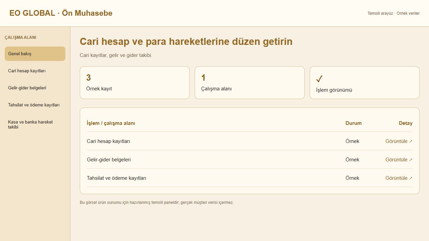The image size is (429, 241).
Task: Click Örnek status in Gelir-gider belgeleri row
Action: point(352,160)
